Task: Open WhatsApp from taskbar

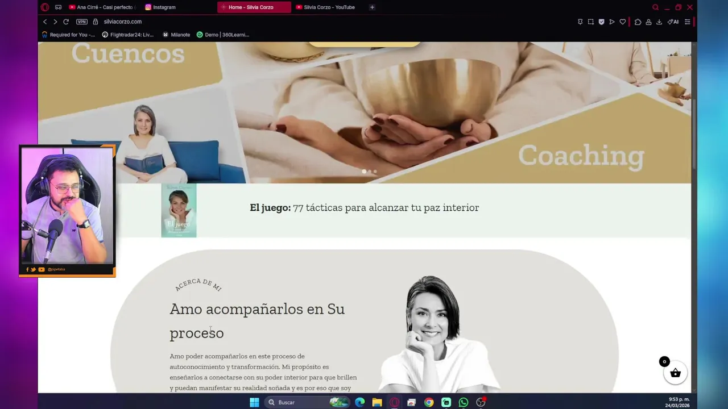Action: [464, 402]
